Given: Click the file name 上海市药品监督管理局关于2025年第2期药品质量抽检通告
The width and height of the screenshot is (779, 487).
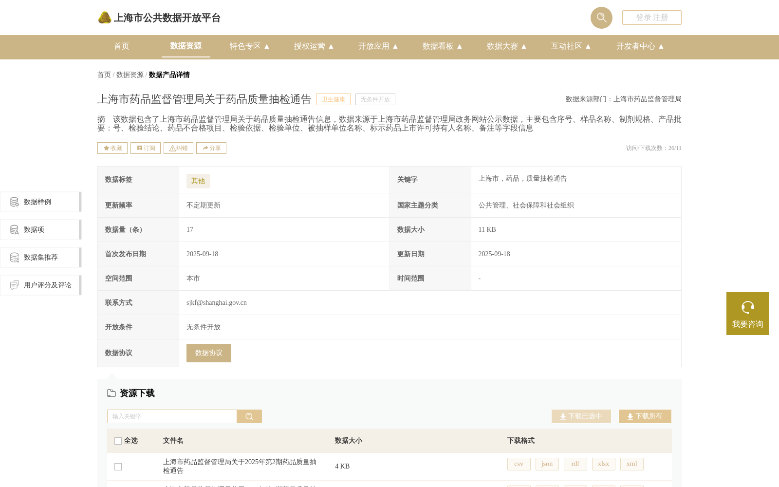Looking at the screenshot, I should 240,466.
